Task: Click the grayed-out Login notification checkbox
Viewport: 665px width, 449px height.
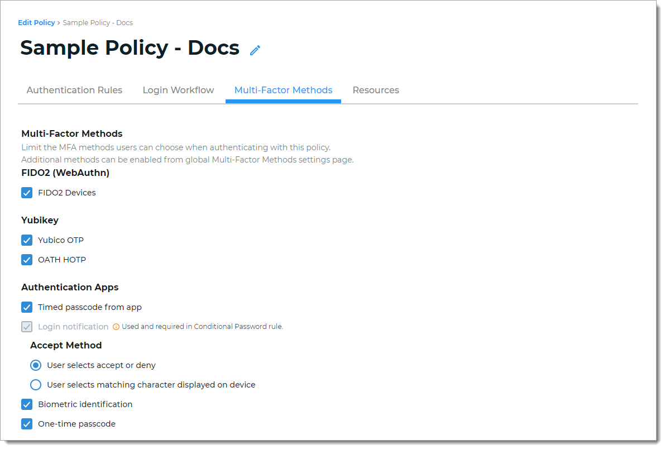Action: (26, 326)
